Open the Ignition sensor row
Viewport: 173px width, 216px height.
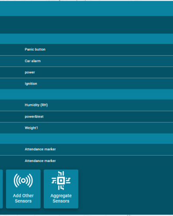pos(86,84)
